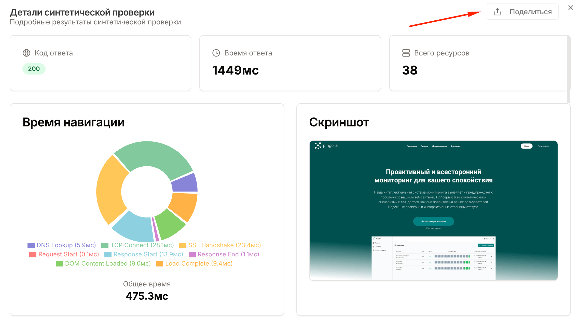Click Компания in the screenshot navigation

[455, 146]
